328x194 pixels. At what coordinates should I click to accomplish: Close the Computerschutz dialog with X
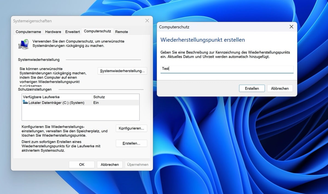291,27
